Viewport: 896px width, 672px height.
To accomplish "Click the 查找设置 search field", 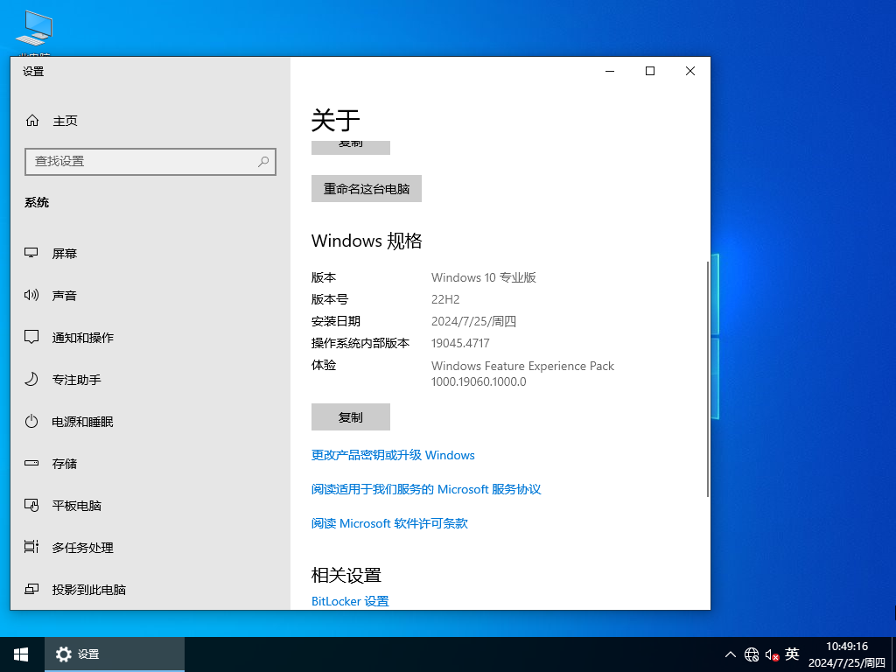I will [150, 162].
